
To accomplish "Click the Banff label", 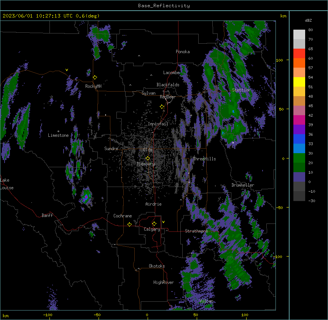I will click(x=47, y=215).
